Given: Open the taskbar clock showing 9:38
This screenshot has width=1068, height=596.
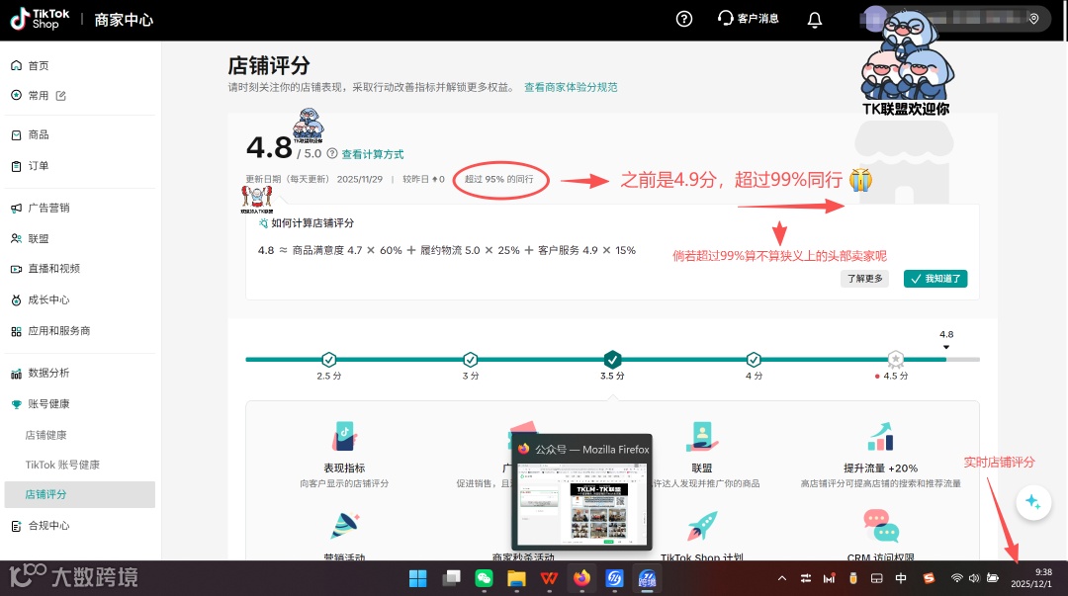Looking at the screenshot, I should coord(1030,578).
